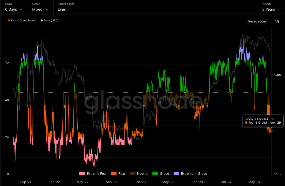Click the Greed legend label
Image resolution: width=285 pixels, height=186 pixels.
(164, 174)
